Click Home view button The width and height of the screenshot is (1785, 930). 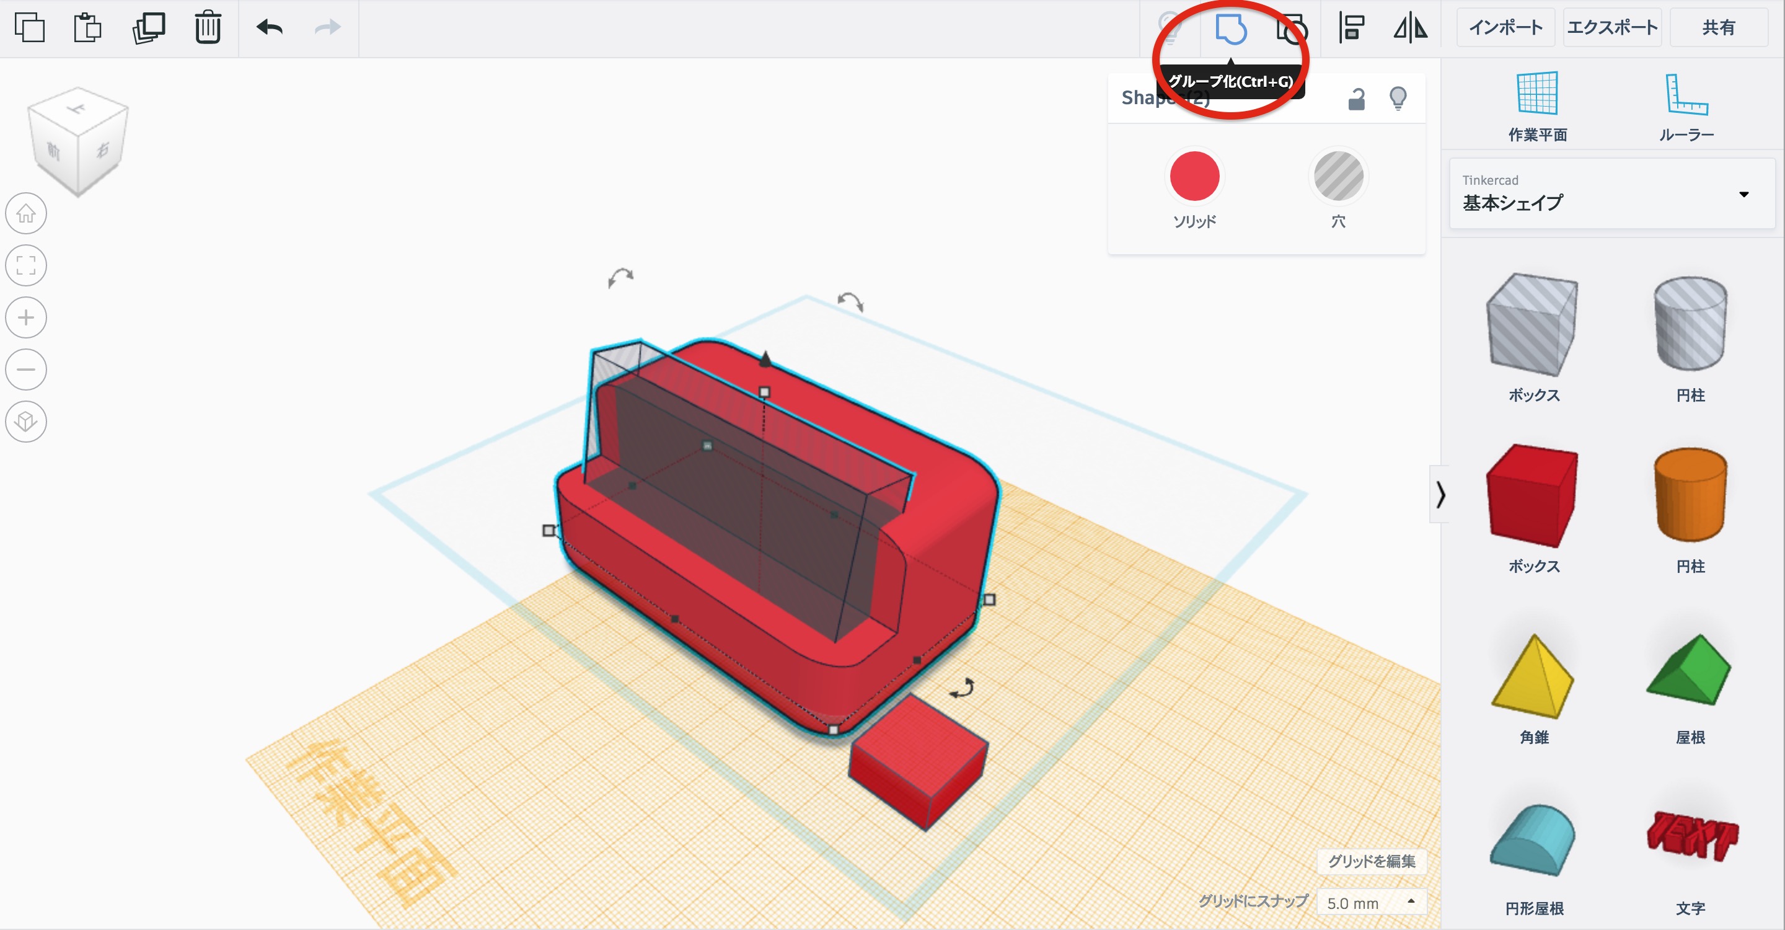point(25,213)
